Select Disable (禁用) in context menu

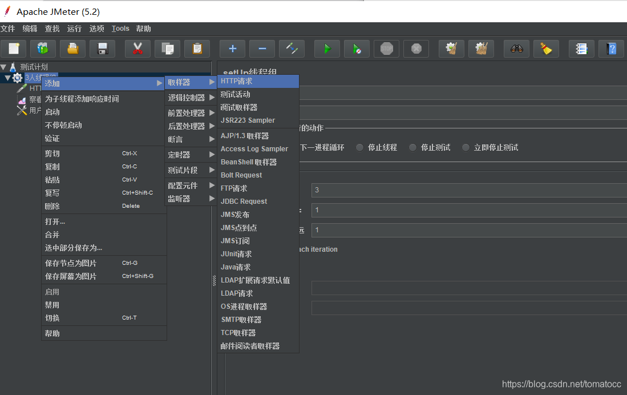click(104, 305)
